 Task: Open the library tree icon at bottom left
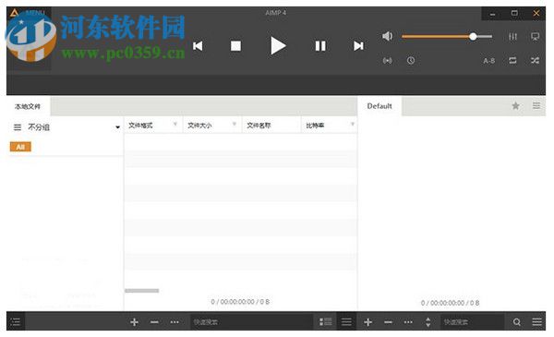[16, 322]
